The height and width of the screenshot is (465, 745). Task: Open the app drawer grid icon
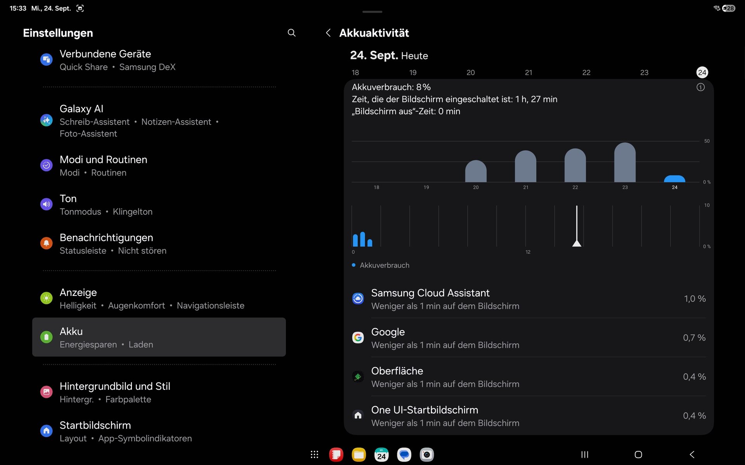pyautogui.click(x=314, y=455)
